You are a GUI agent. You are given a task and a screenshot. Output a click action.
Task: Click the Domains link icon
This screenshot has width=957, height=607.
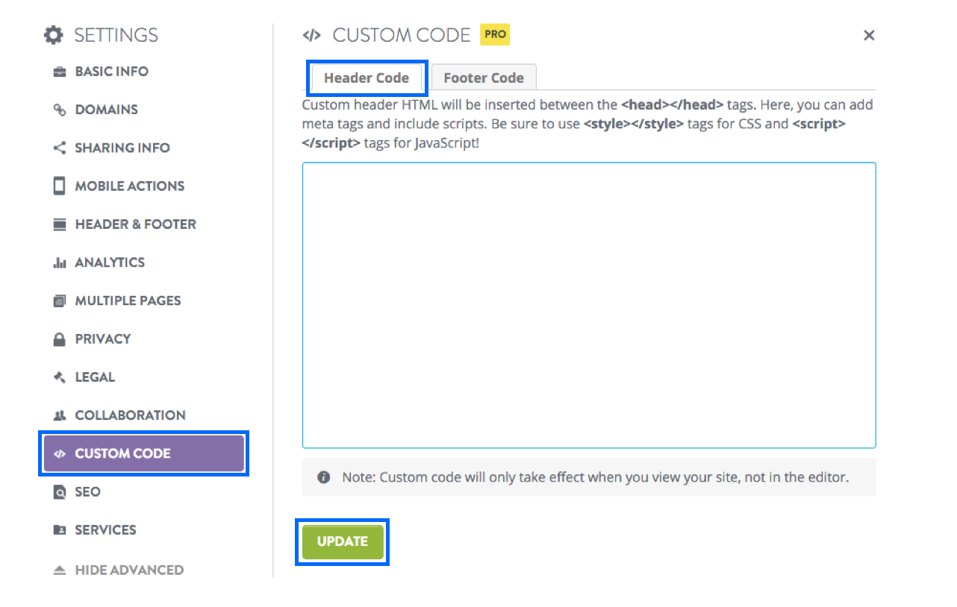pos(60,109)
